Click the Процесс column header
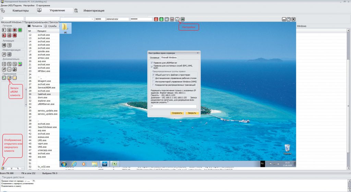 point(48,31)
